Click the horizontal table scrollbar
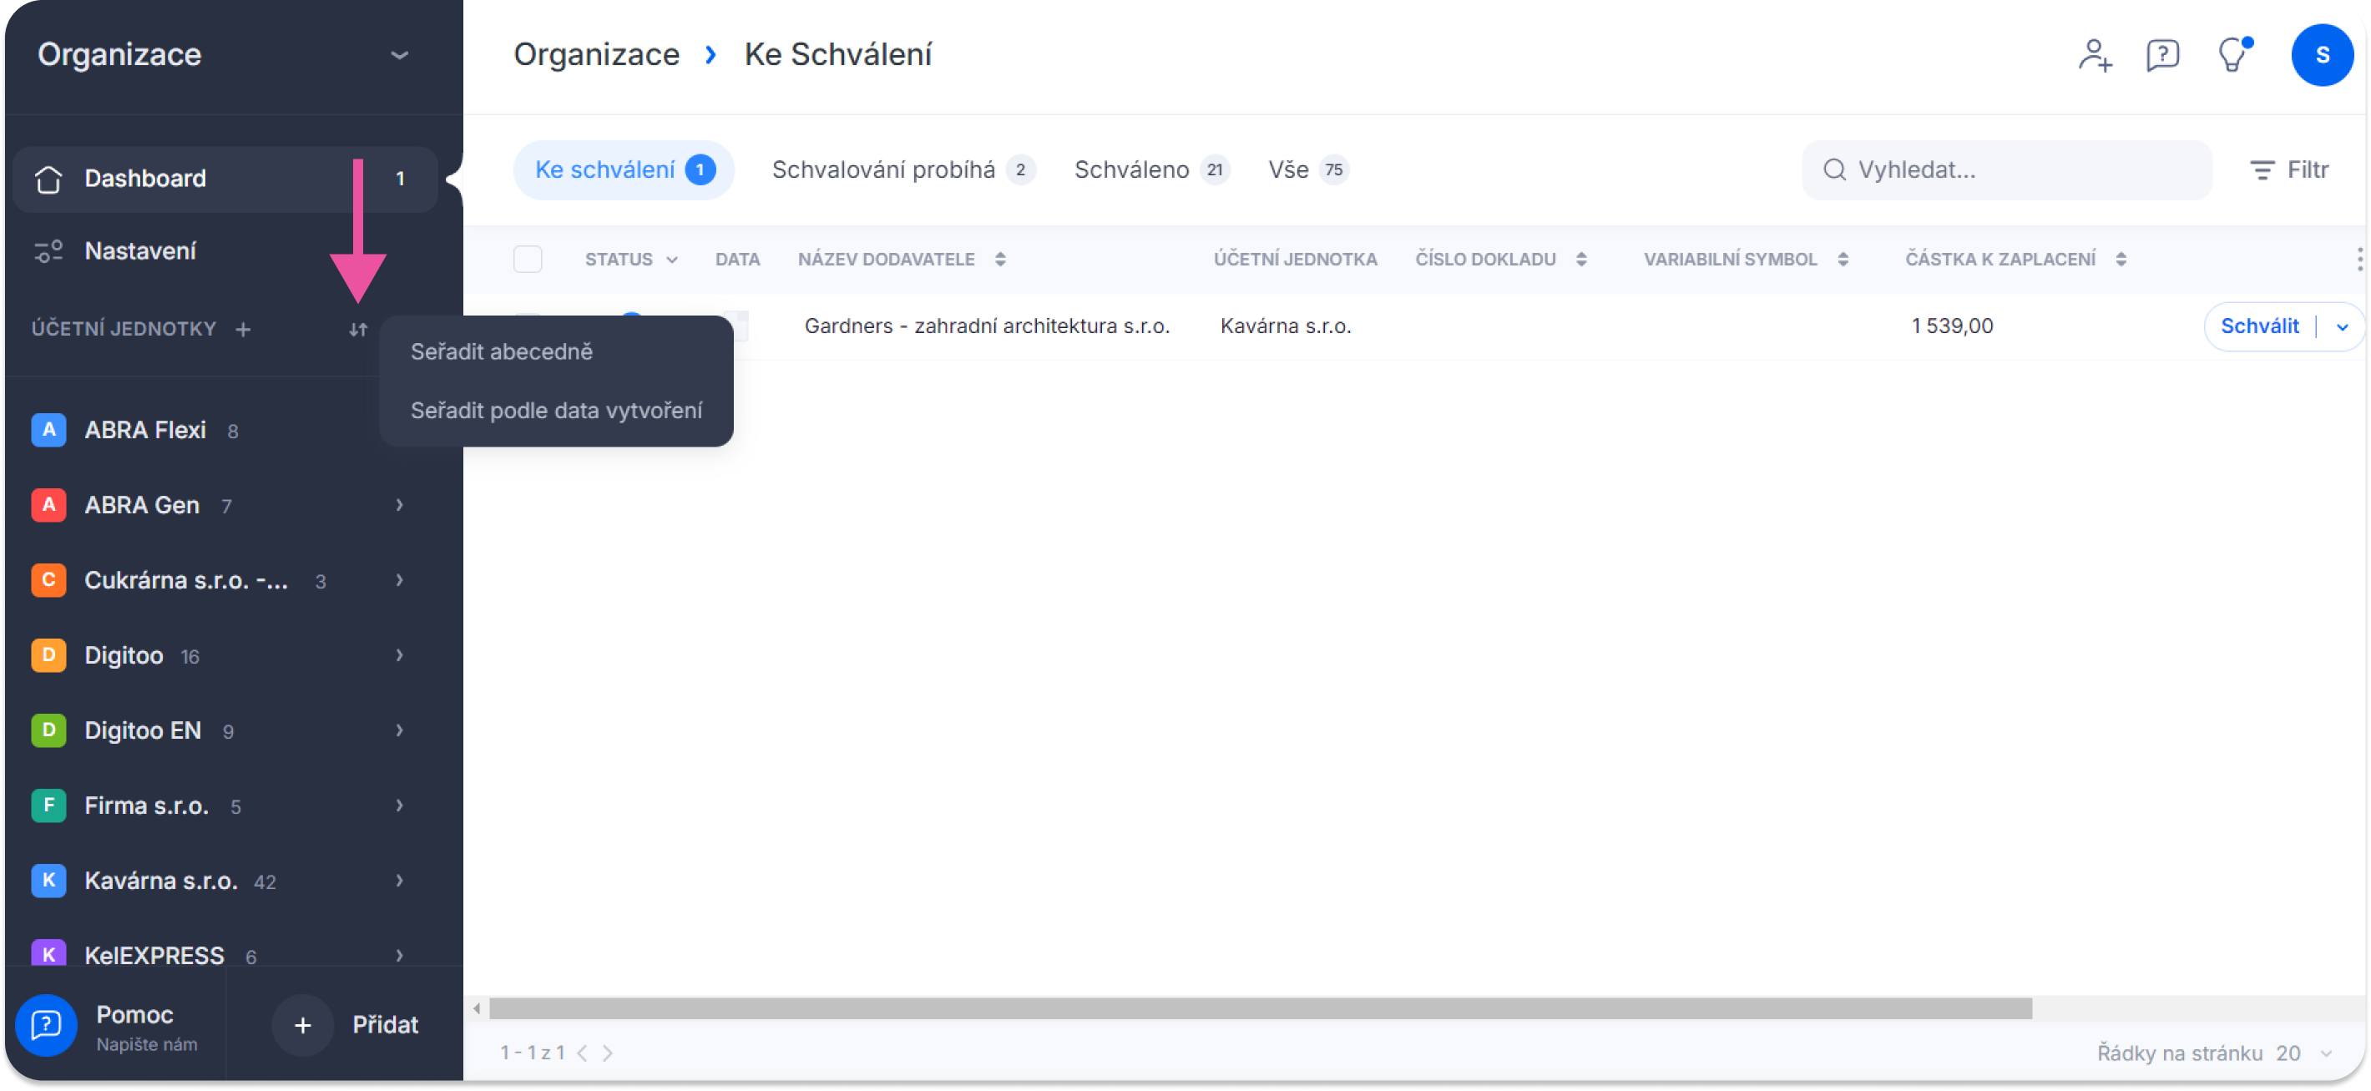The height and width of the screenshot is (1091, 2371). pyautogui.click(x=1259, y=1009)
